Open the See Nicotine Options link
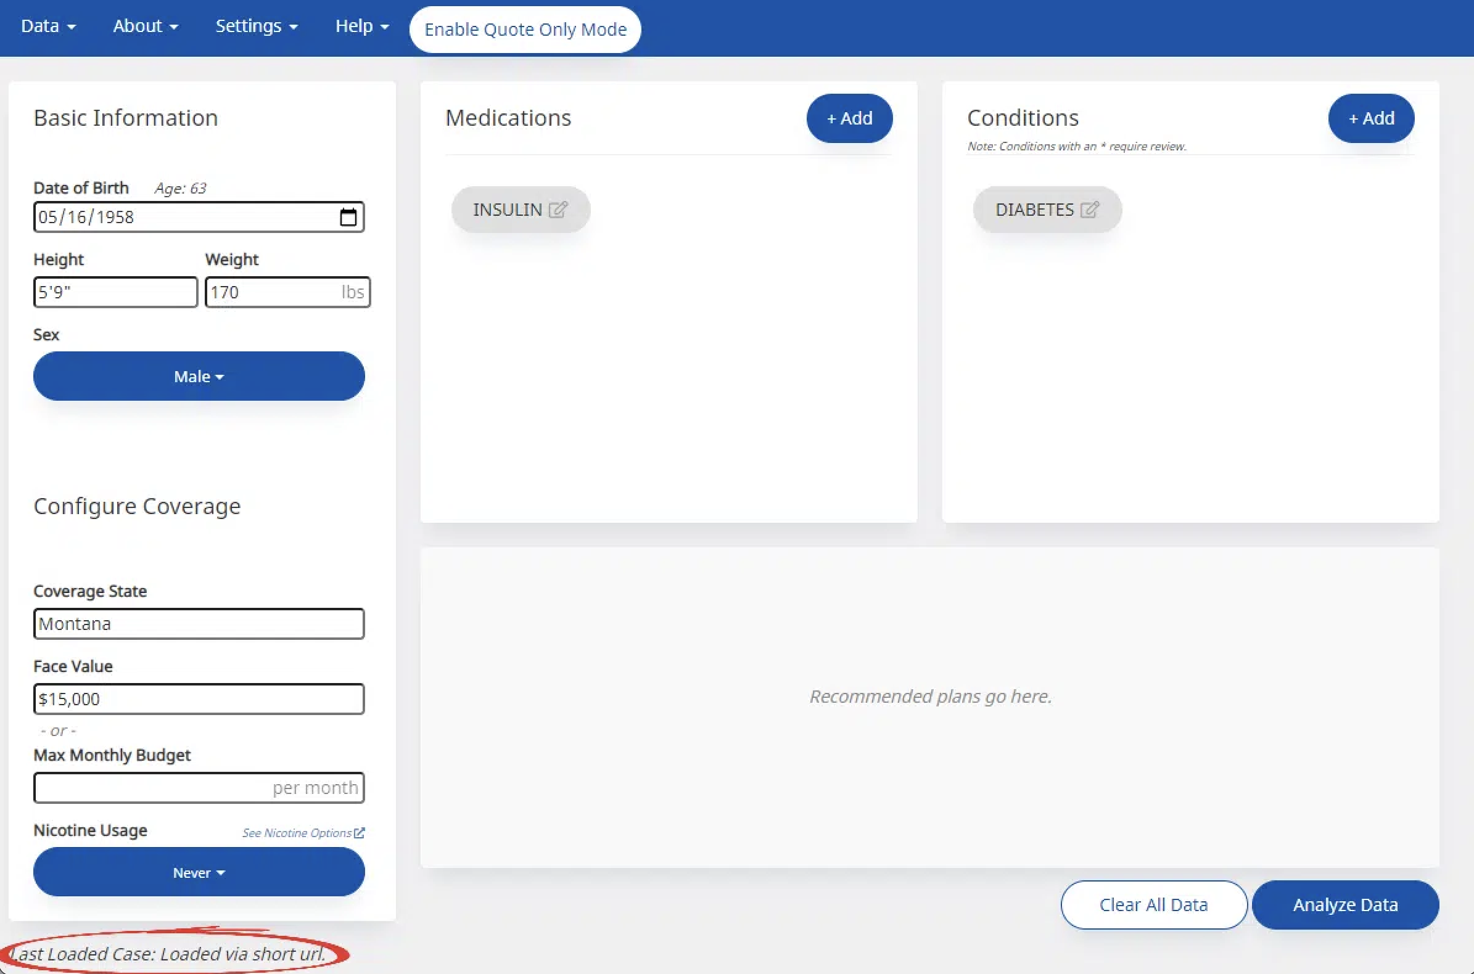 [x=297, y=833]
